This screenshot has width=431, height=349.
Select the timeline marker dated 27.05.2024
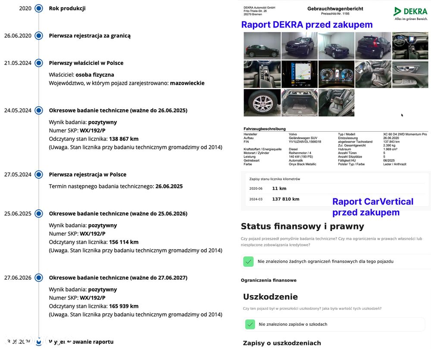pos(39,175)
